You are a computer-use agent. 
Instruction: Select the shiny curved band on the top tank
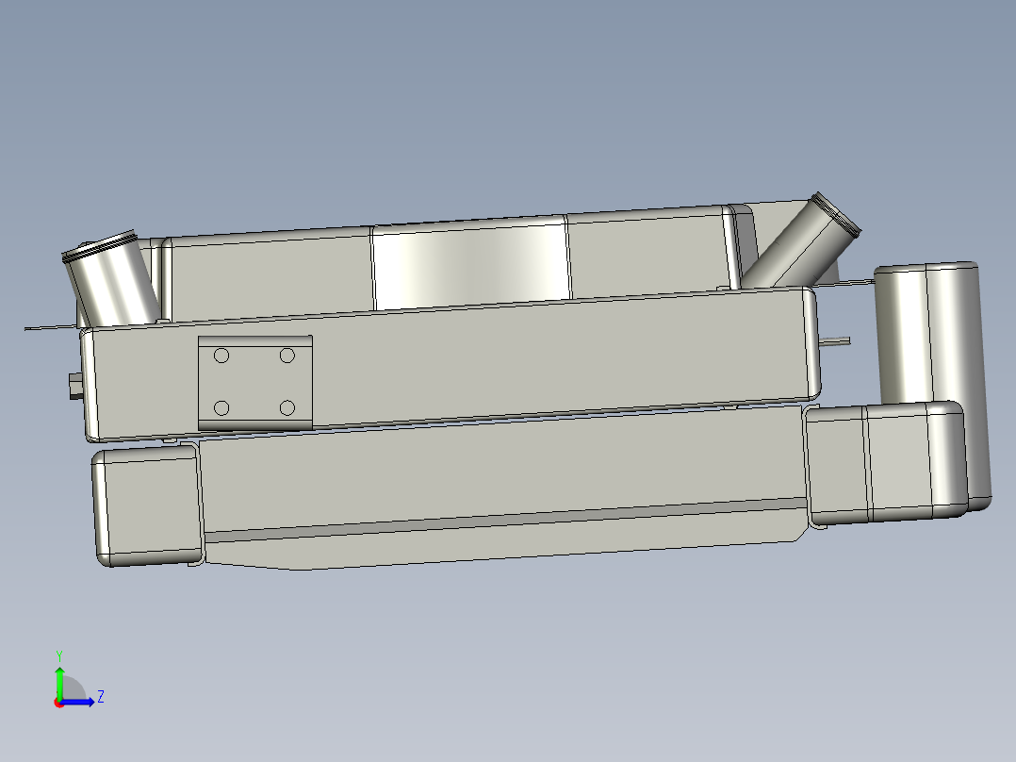(x=471, y=263)
